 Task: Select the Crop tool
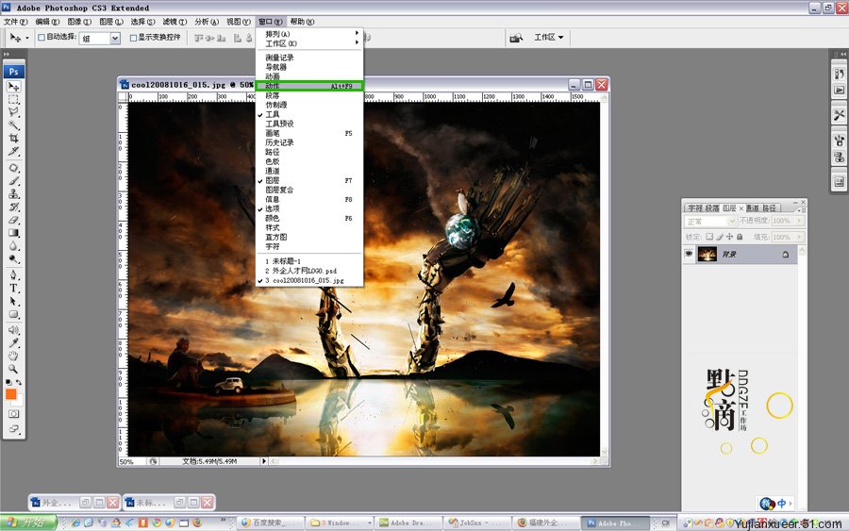tap(13, 139)
